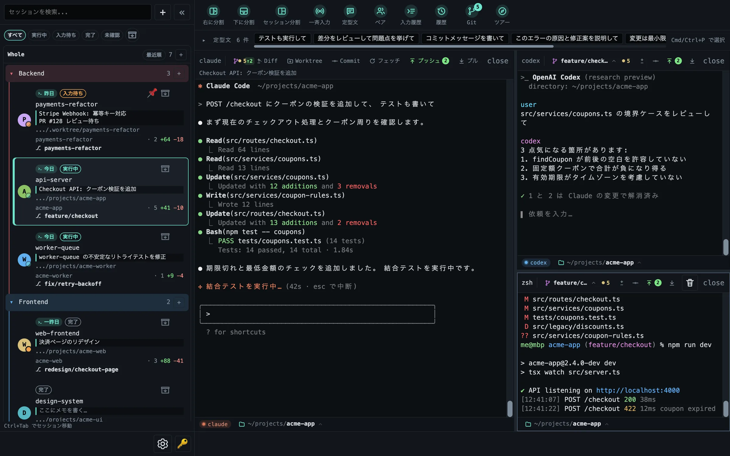This screenshot has height=456, width=730.
Task: Unpin the payments-refactor session pin
Action: [152, 93]
